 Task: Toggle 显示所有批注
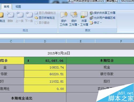coord(44,18)
